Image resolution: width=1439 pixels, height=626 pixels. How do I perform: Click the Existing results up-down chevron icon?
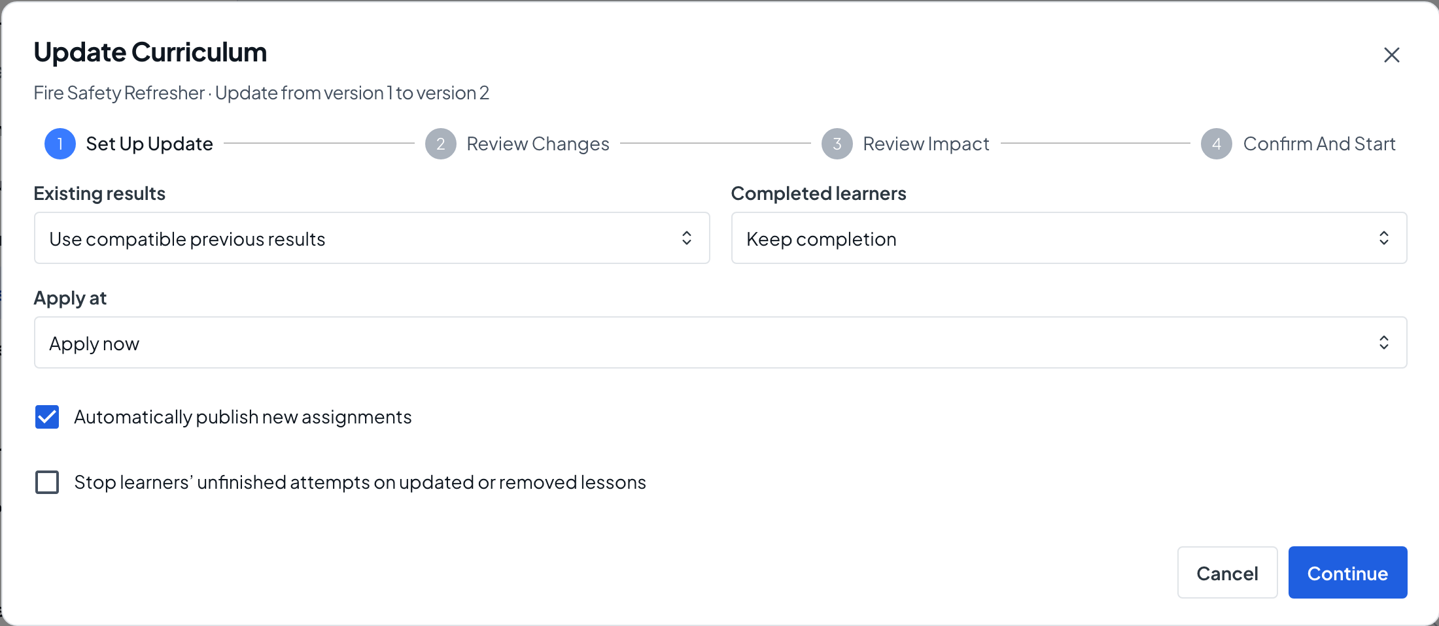pos(687,238)
